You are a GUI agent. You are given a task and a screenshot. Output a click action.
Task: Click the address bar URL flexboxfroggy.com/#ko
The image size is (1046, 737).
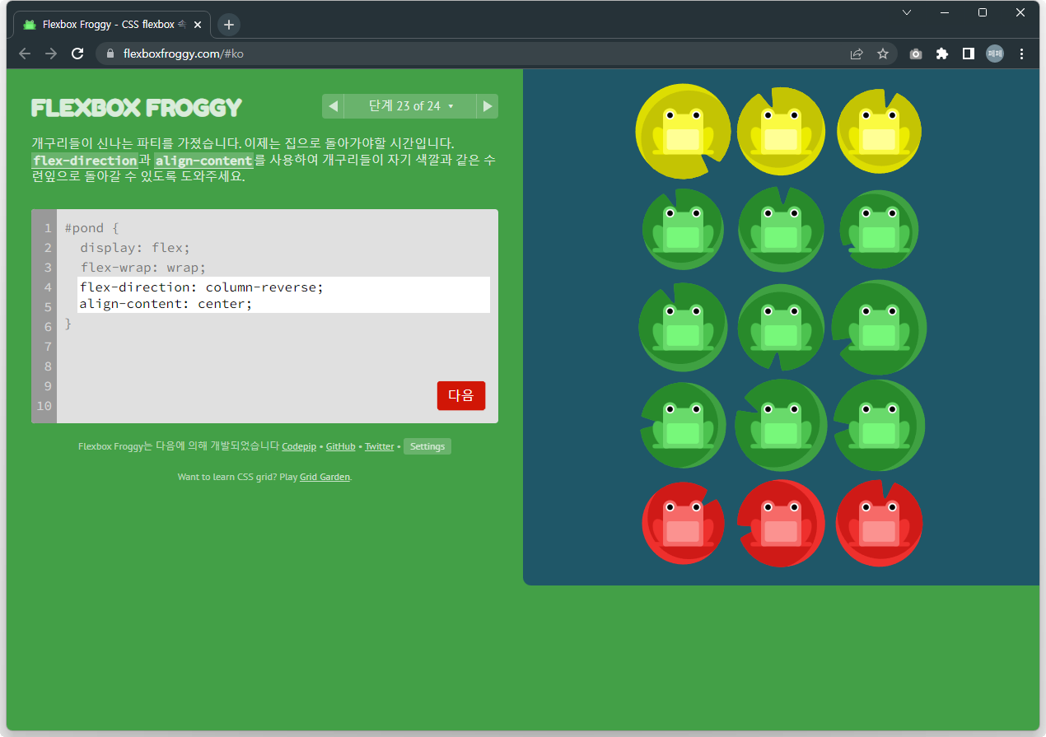point(183,54)
